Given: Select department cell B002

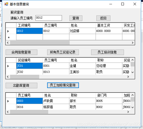Looking at the screenshot, I should [109, 107].
